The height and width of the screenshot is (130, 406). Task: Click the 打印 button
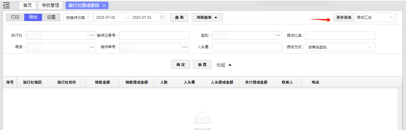pyautogui.click(x=15, y=17)
